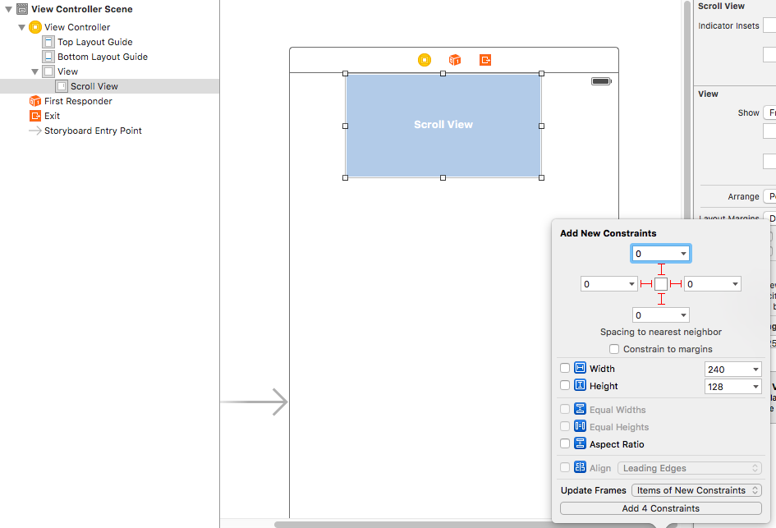This screenshot has width=776, height=528.
Task: Click the orange First Responder cube above canvas
Action: [x=455, y=60]
